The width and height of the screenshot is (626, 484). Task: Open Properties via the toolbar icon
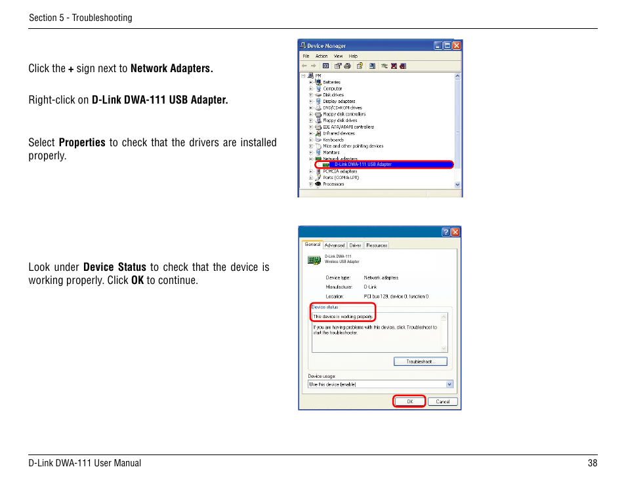point(338,66)
